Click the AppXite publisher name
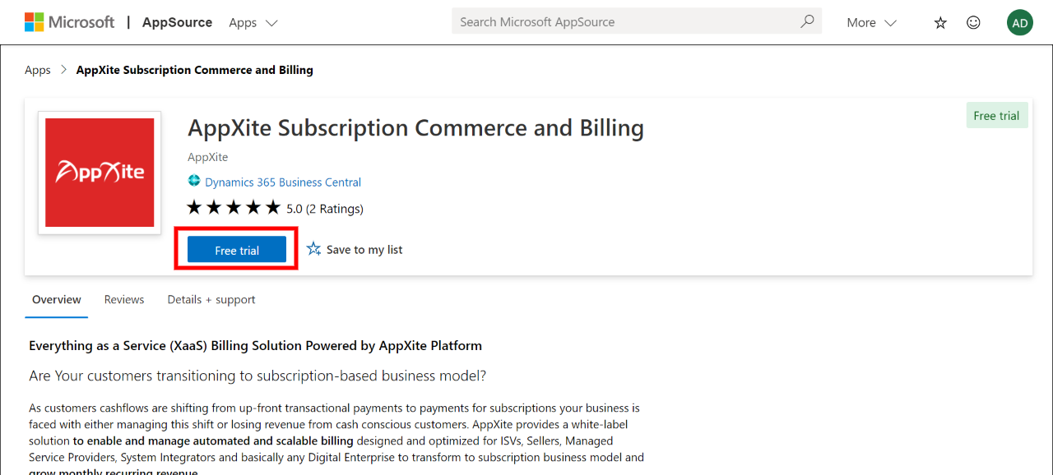The height and width of the screenshot is (475, 1053). point(208,157)
